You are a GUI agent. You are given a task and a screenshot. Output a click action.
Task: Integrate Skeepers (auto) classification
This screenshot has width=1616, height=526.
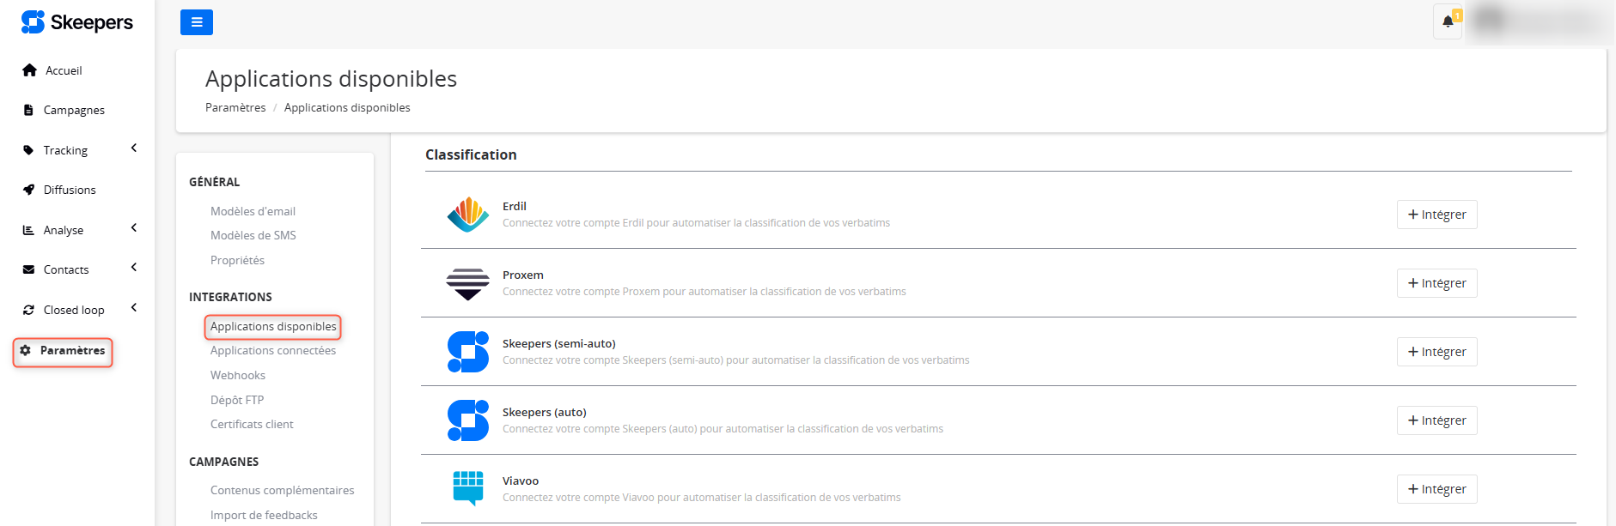1436,420
